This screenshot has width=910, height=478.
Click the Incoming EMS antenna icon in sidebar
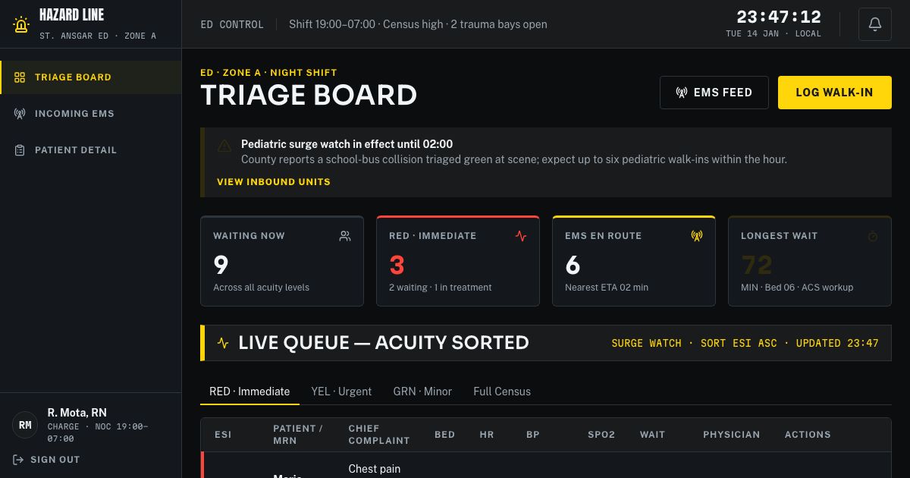click(20, 114)
